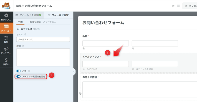The width and height of the screenshot is (197, 102).
Task: Select the Fields (フィールド) sidebar section
Action: tap(6, 28)
